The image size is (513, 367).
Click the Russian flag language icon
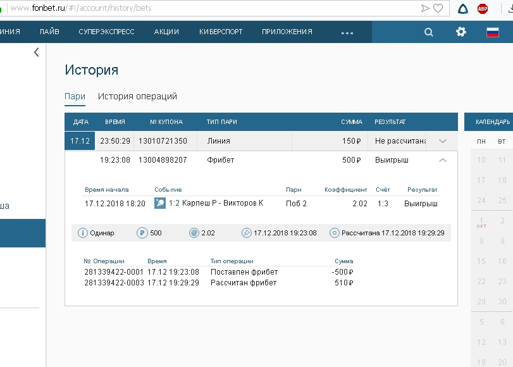point(493,32)
